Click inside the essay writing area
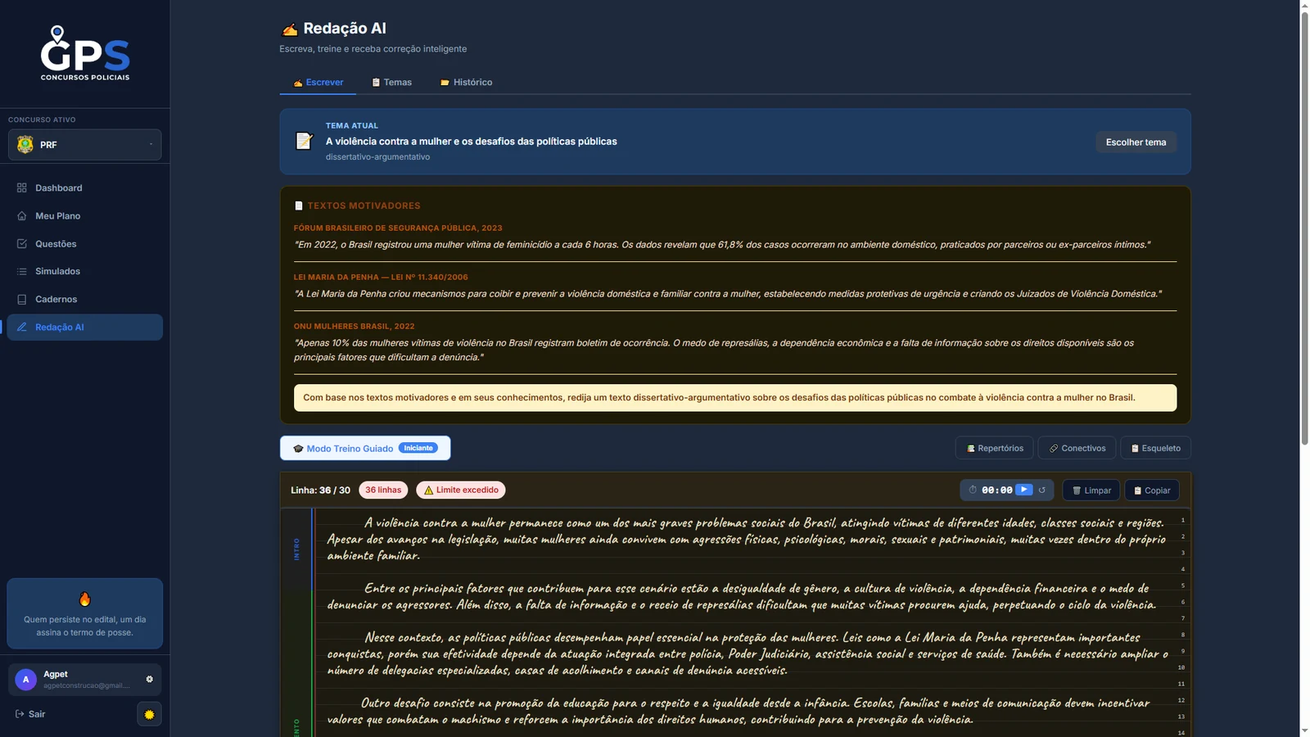1310x737 pixels. (x=747, y=622)
